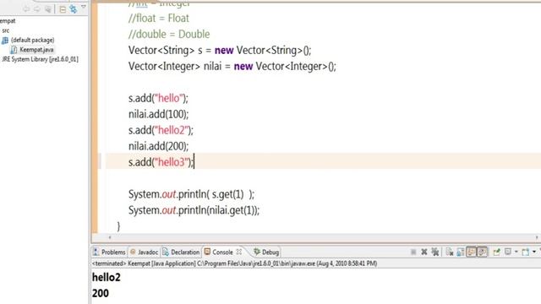Click the code line s.add("hello3");

pos(161,162)
